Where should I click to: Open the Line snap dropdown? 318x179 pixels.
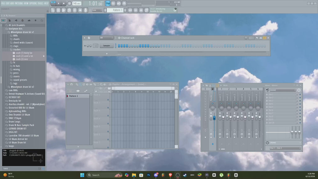[x=97, y=10]
